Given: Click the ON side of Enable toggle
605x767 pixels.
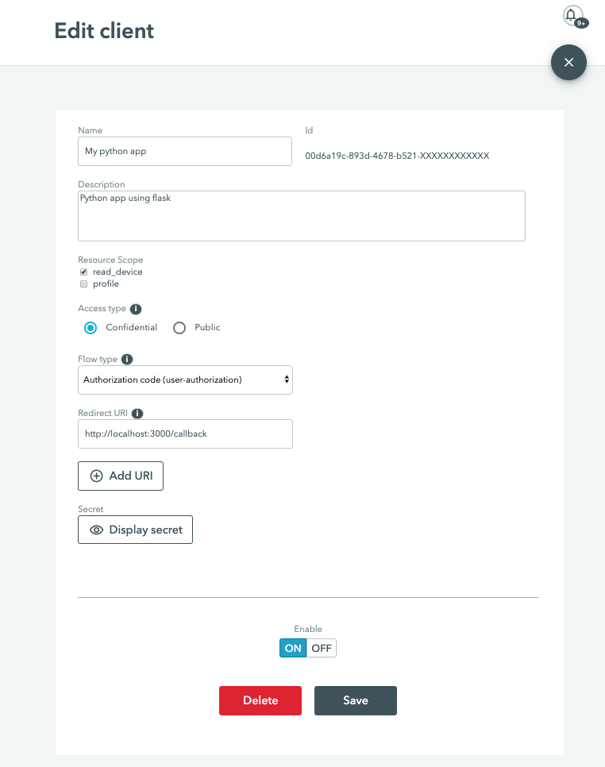Looking at the screenshot, I should [x=293, y=648].
